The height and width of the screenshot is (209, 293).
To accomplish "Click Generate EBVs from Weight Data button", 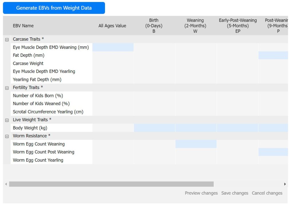I will tap(54, 8).
